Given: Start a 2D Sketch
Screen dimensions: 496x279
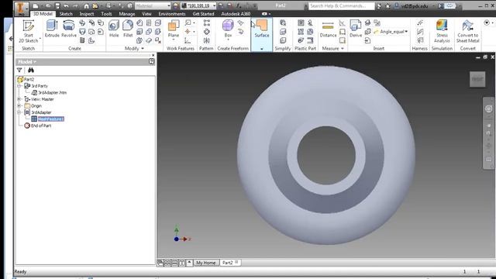Looking at the screenshot, I should pyautogui.click(x=29, y=32).
